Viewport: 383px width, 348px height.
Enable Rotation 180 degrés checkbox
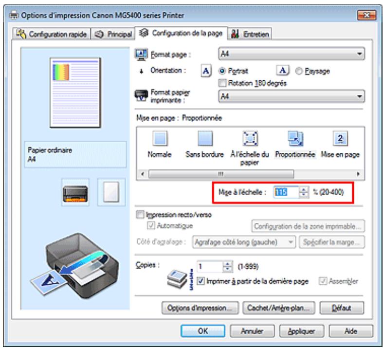(222, 83)
